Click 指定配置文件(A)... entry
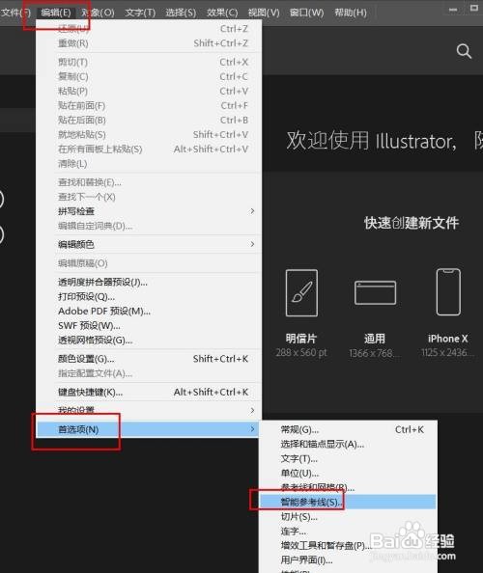The image size is (483, 573). [149, 373]
